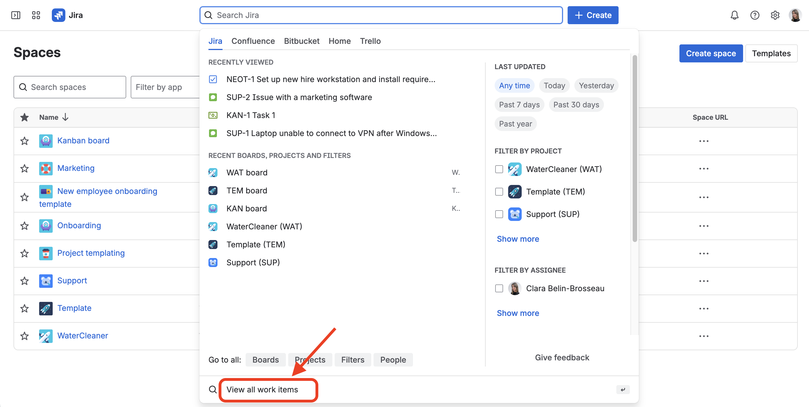This screenshot has width=809, height=407.
Task: Open the app switcher grid icon
Action: [x=36, y=15]
